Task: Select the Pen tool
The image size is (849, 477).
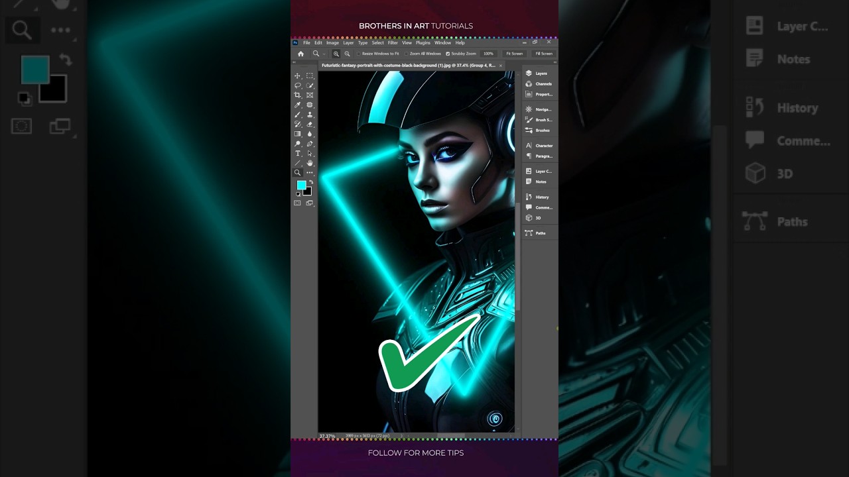Action: pyautogui.click(x=310, y=144)
